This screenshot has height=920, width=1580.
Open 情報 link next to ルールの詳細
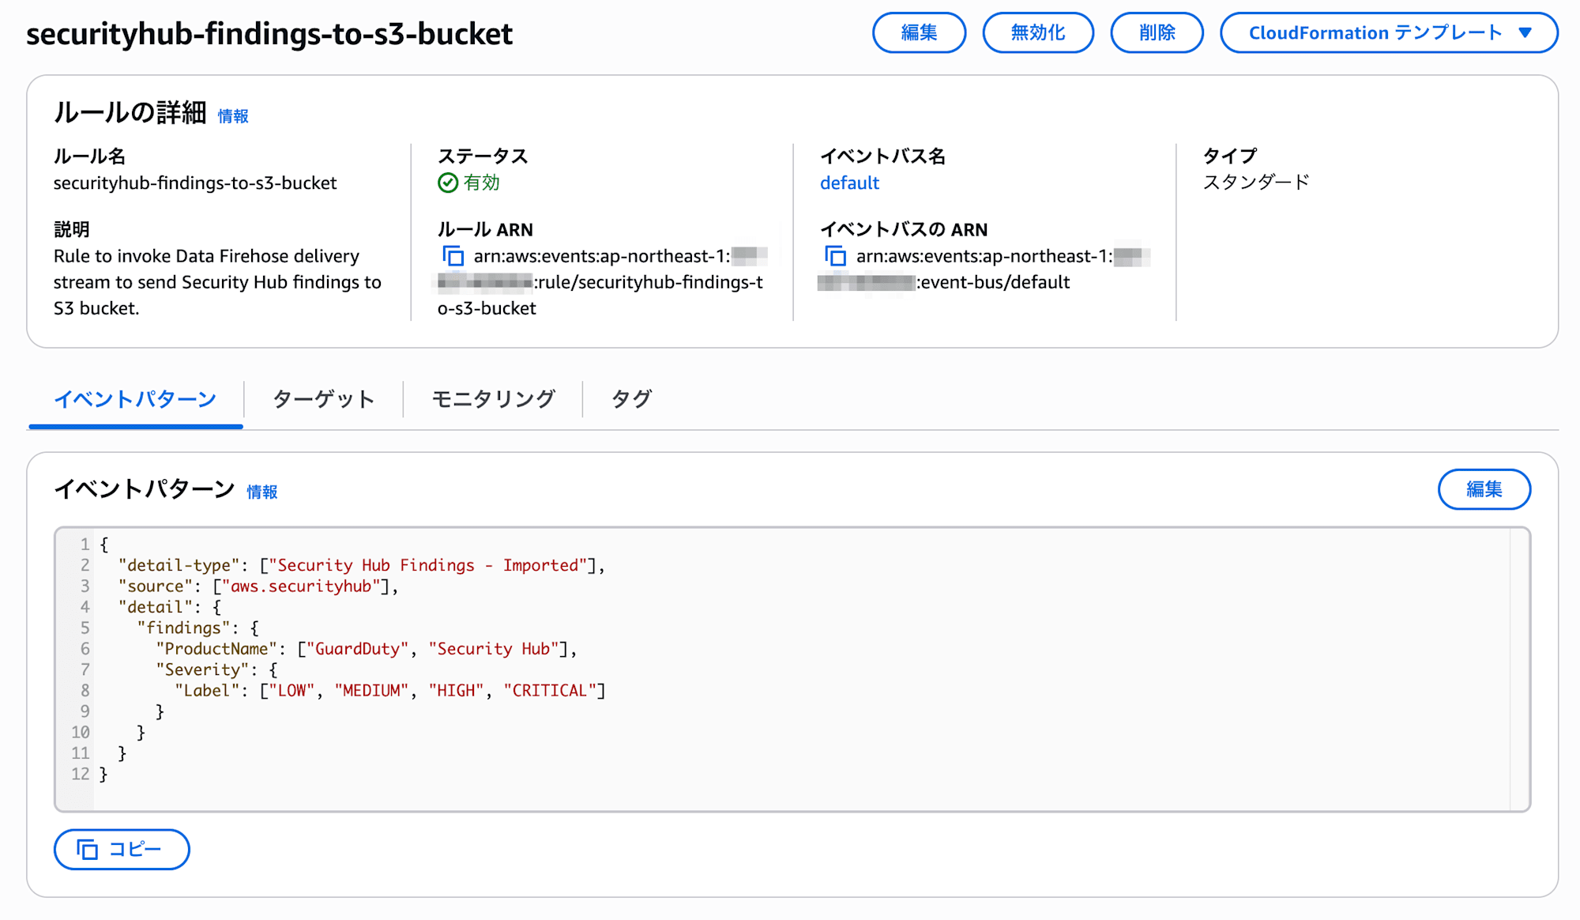click(233, 116)
